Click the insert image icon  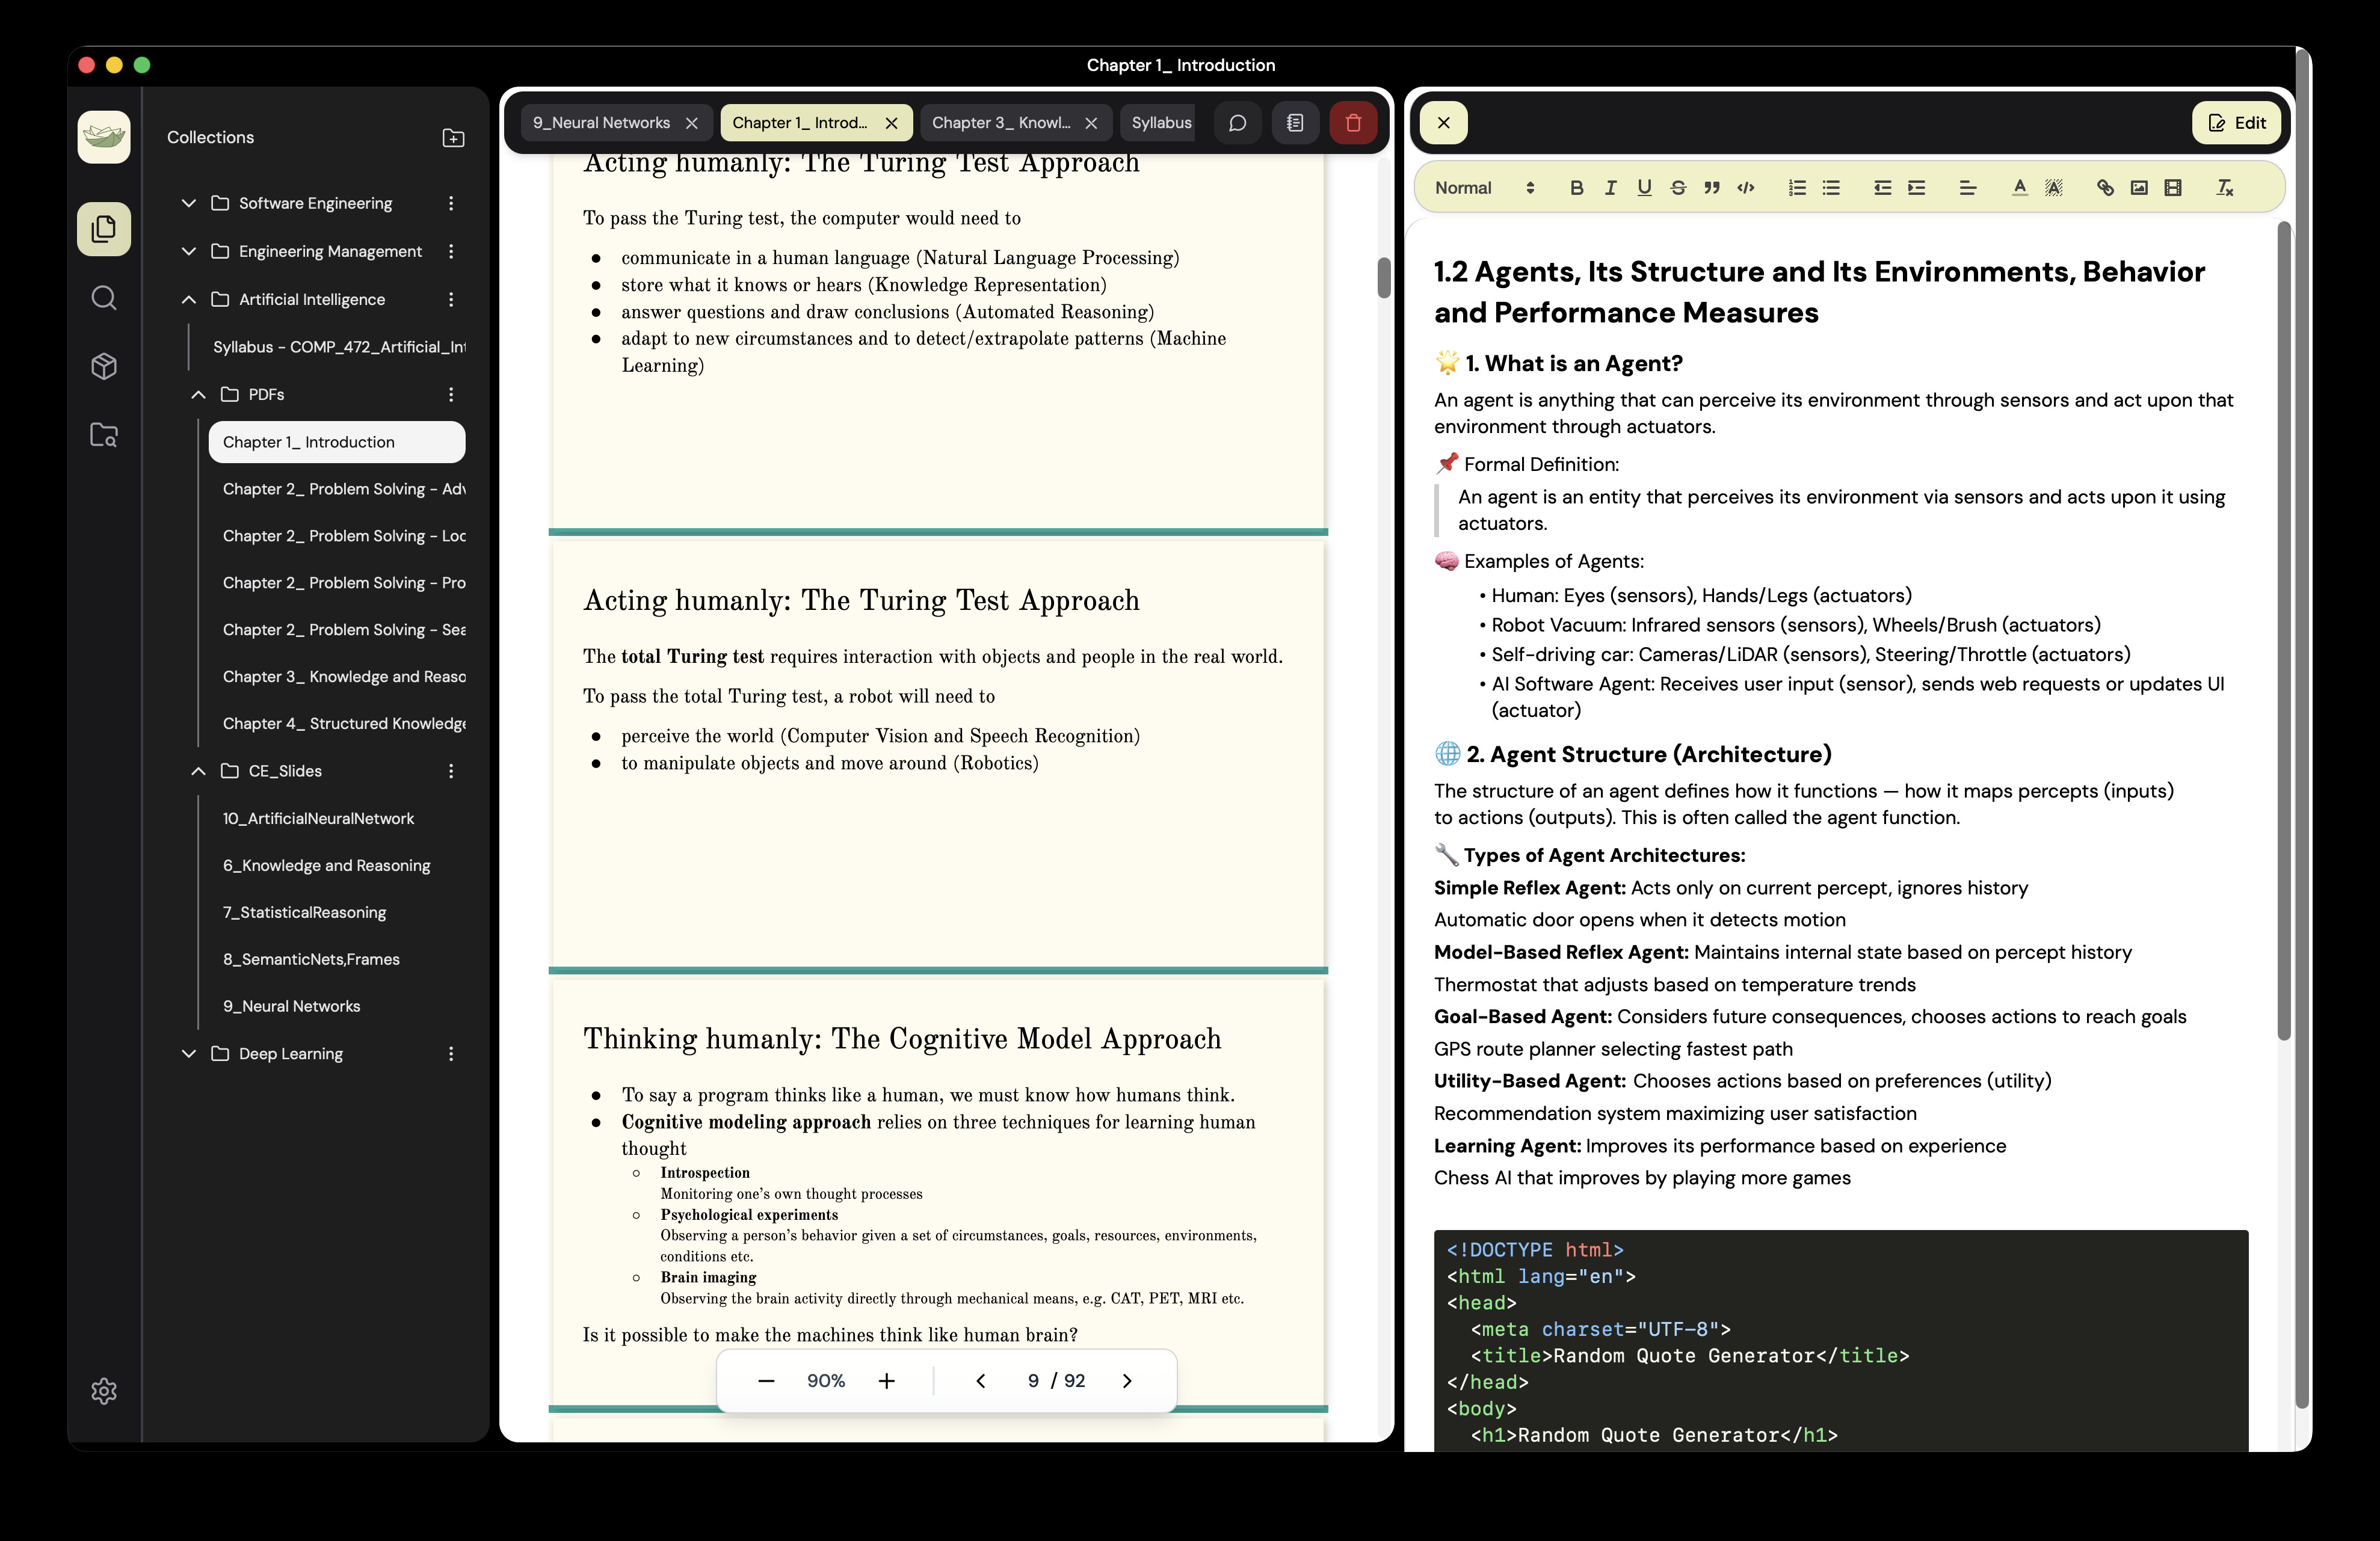[2139, 188]
